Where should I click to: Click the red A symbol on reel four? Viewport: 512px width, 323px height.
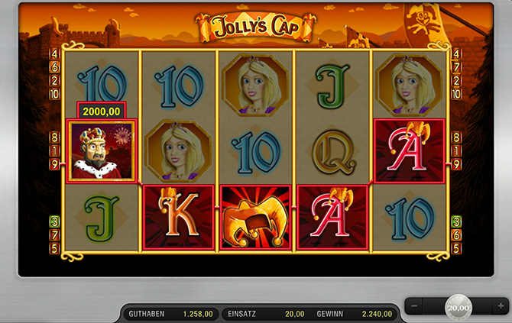coord(332,218)
